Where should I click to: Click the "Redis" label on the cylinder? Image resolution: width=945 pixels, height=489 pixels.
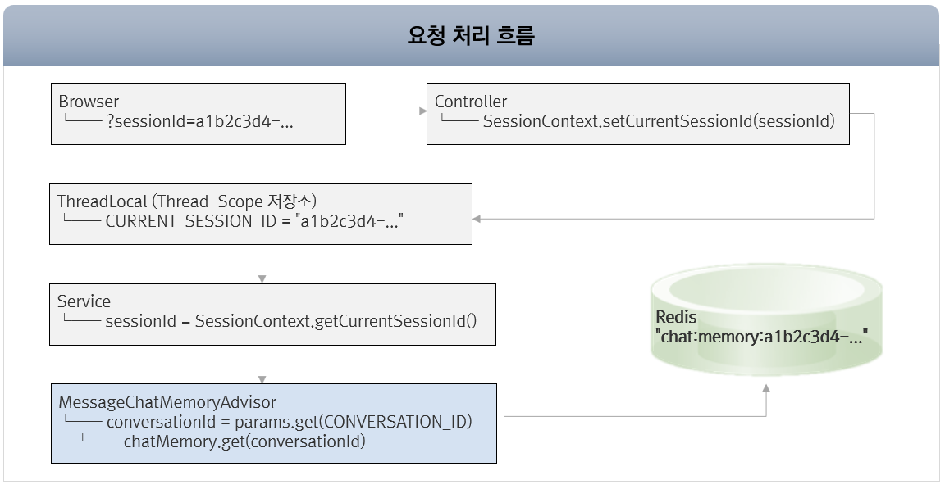(x=676, y=317)
